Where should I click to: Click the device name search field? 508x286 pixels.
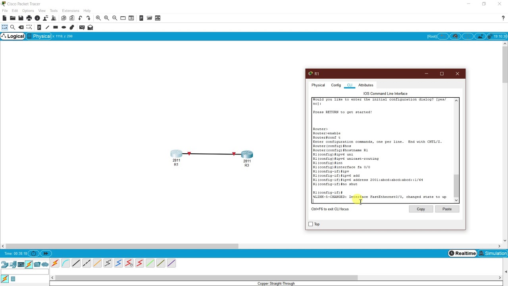click(25, 272)
